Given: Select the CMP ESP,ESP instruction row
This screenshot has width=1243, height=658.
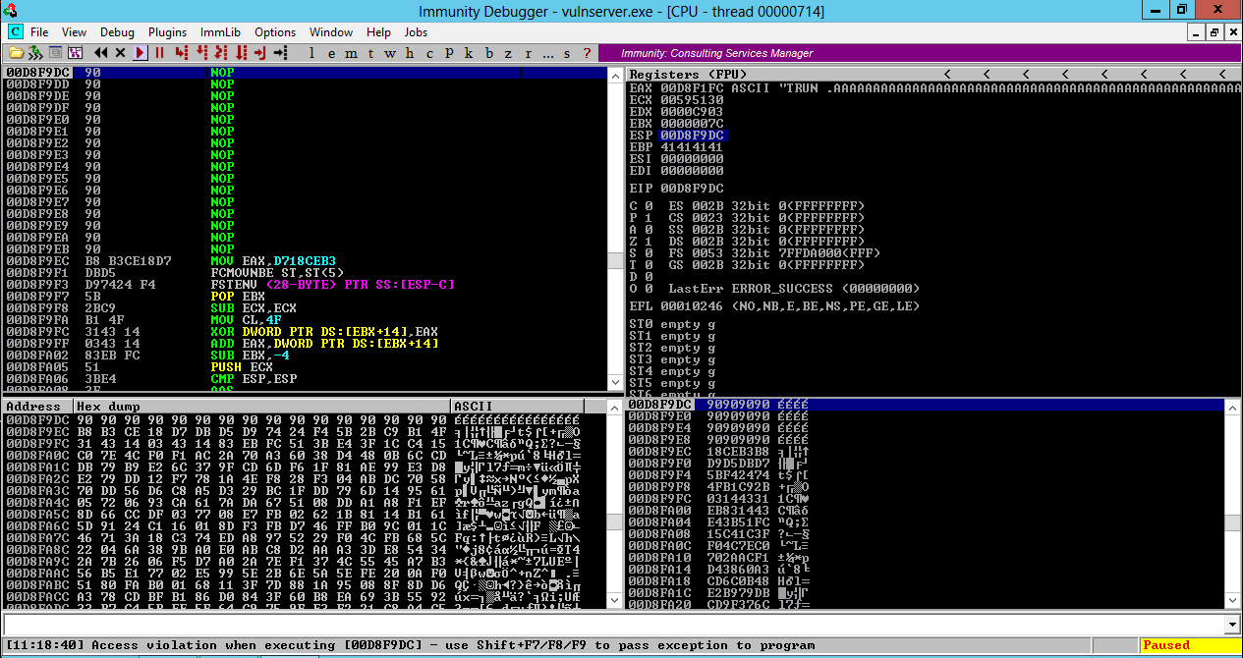Looking at the screenshot, I should (x=305, y=379).
